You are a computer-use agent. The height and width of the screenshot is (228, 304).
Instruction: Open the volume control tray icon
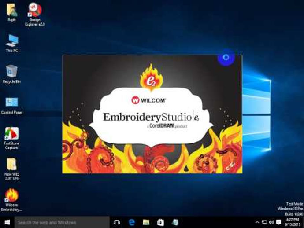[x=271, y=222]
